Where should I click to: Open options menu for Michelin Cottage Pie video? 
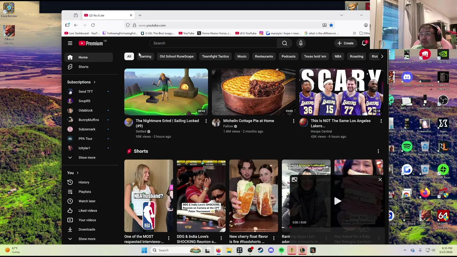point(293,121)
